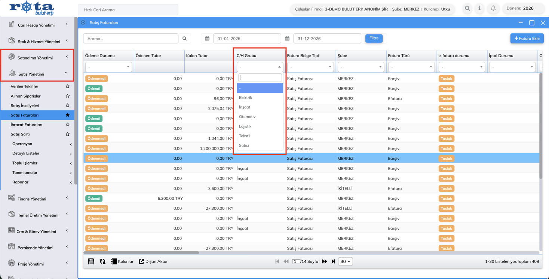The height and width of the screenshot is (279, 549).
Task: Click the Fatura Ekle button
Action: pos(527,38)
